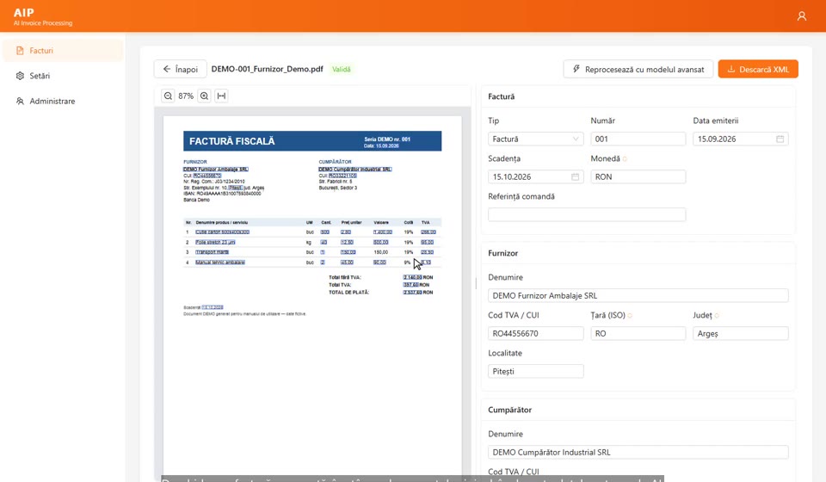Click highlighted supplier name in PDF preview
Image resolution: width=826 pixels, height=482 pixels.
click(x=215, y=169)
